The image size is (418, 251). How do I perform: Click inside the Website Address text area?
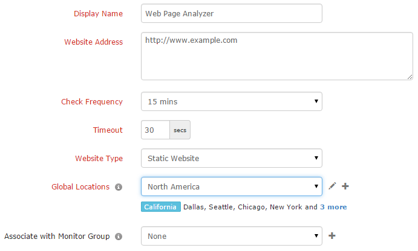point(276,56)
